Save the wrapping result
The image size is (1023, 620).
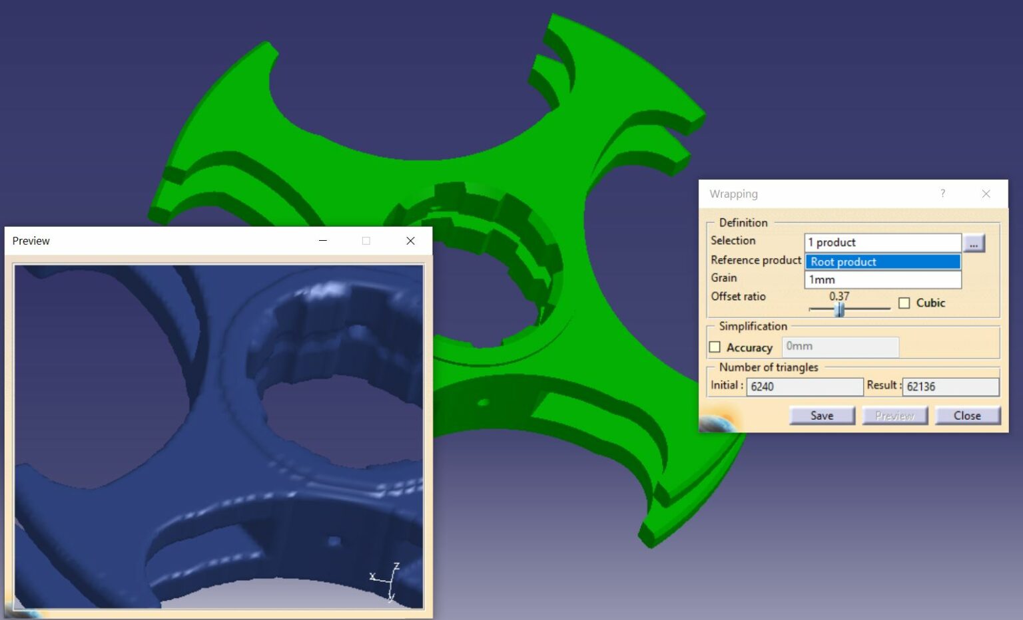(822, 415)
